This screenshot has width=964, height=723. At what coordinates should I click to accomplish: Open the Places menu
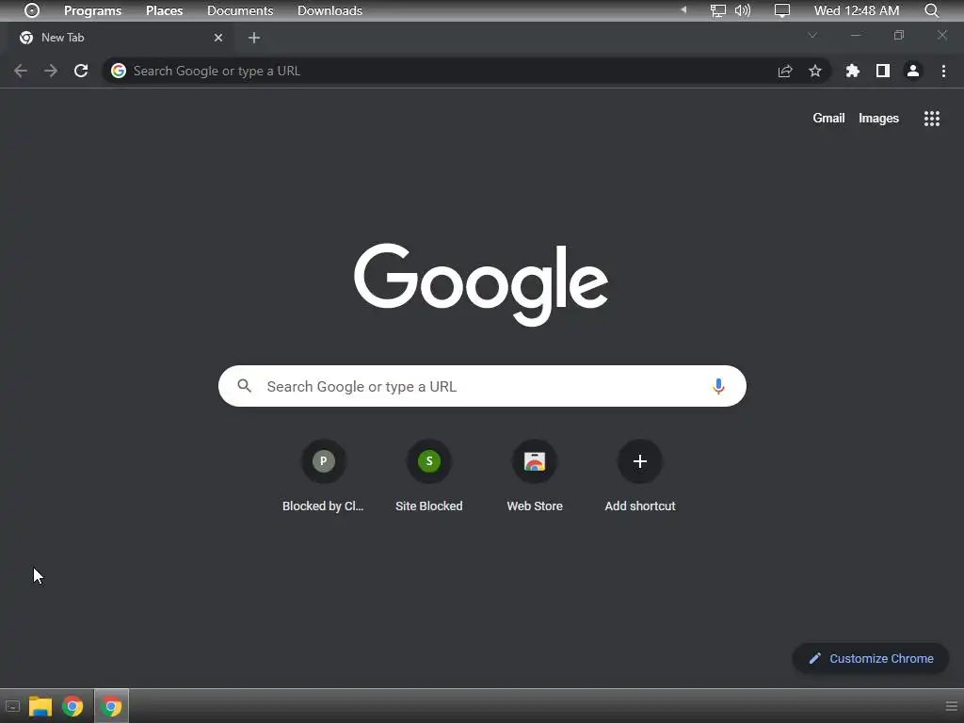[164, 10]
